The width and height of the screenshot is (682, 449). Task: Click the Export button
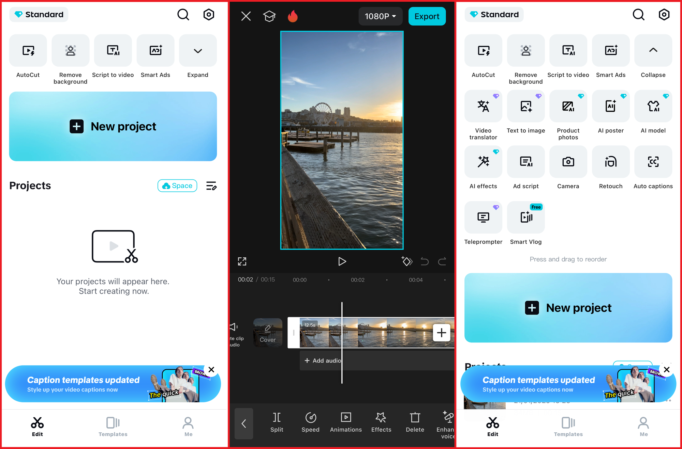tap(427, 16)
